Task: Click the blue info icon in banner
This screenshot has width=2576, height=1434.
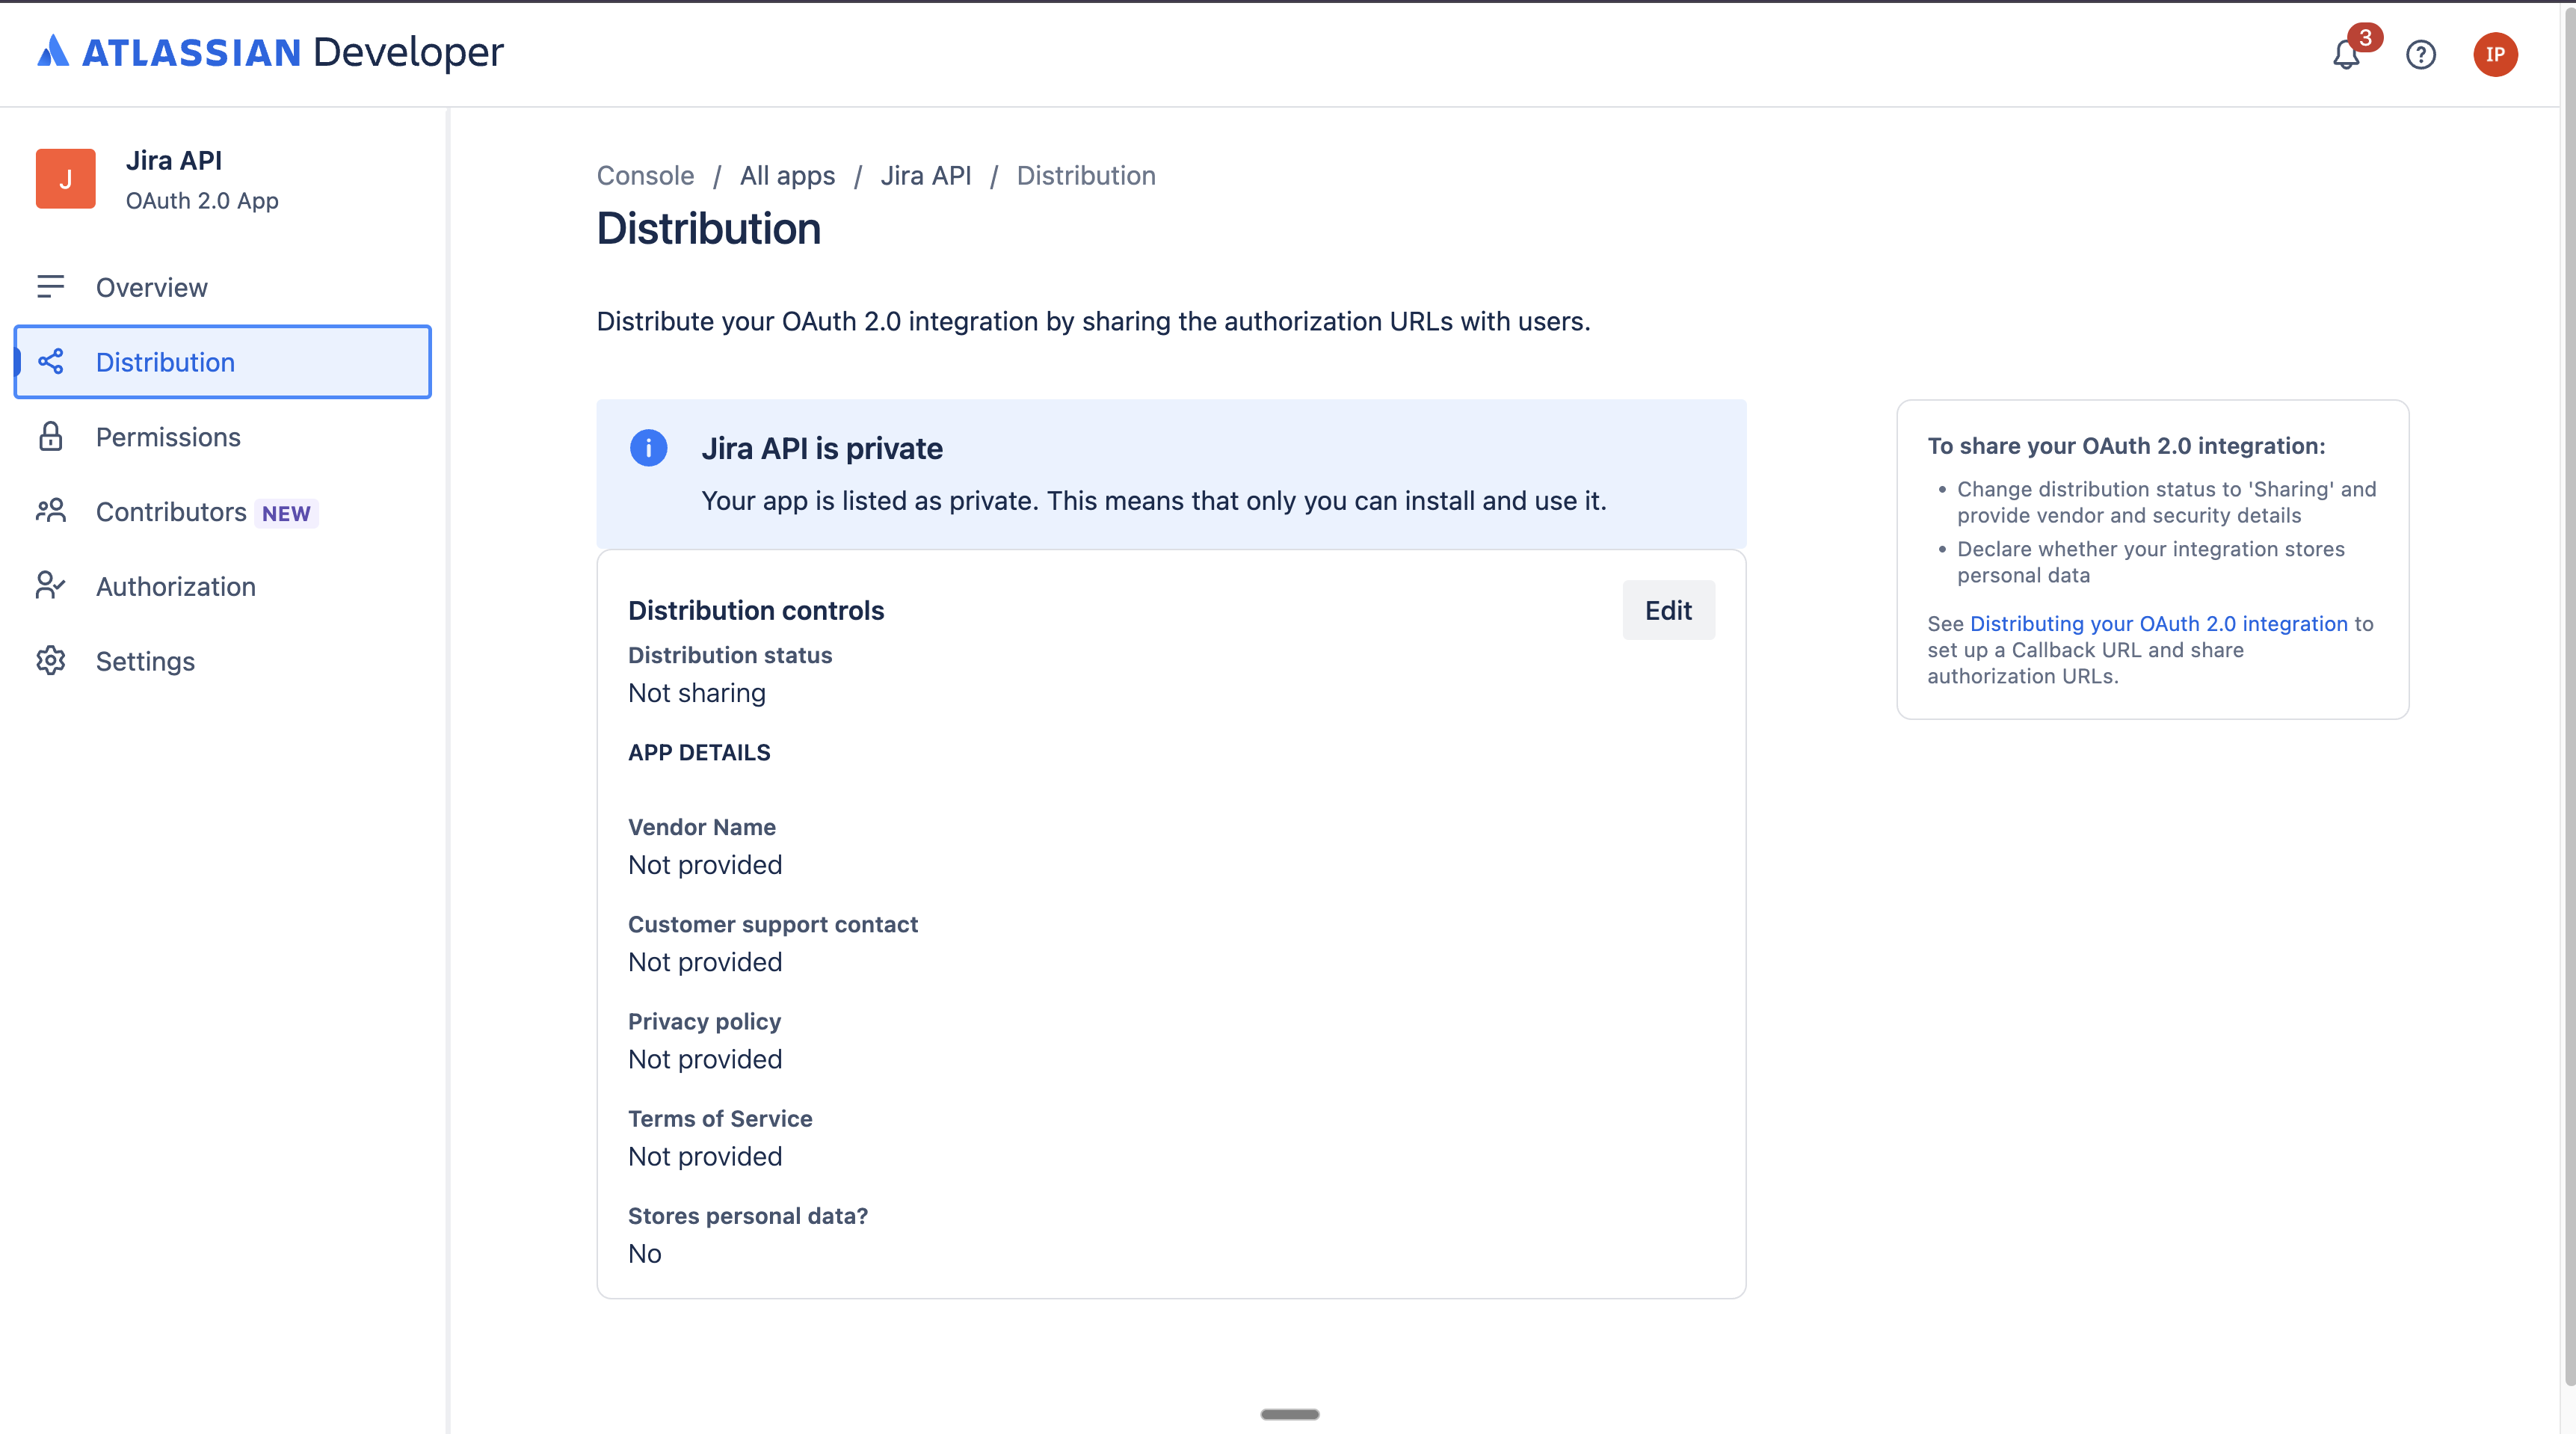Action: 648,448
